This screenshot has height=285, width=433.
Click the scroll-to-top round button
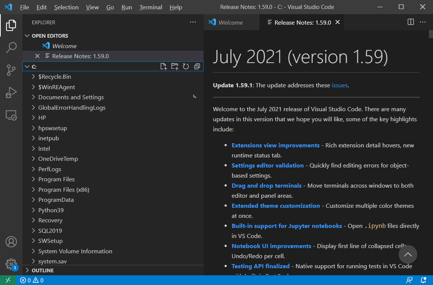point(408,254)
